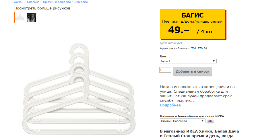This screenshot has height=140, width=256.
Task: Click the quantity input field
Action: [x=165, y=70]
